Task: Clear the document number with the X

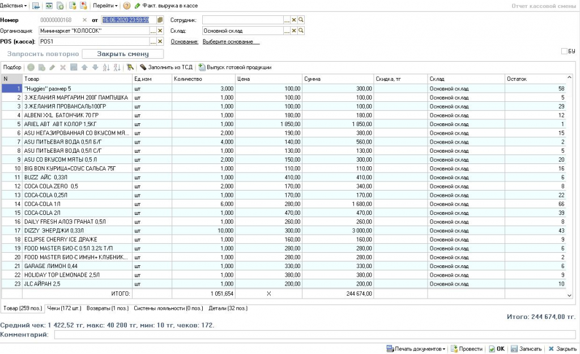Action: coord(85,20)
